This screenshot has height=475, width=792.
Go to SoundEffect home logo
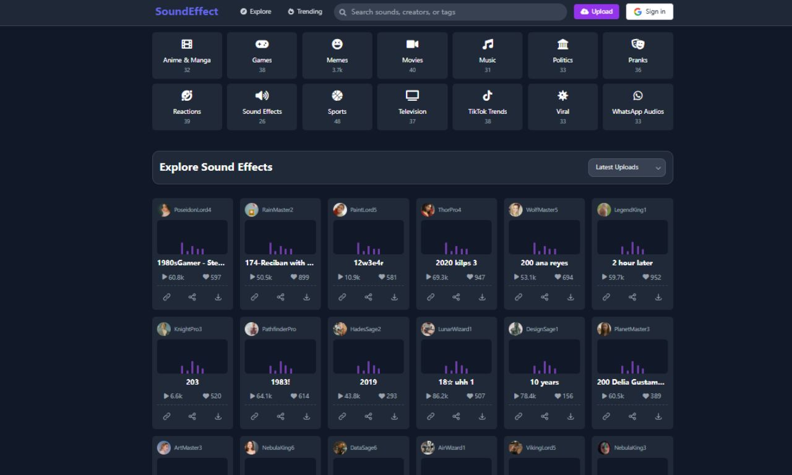(186, 12)
